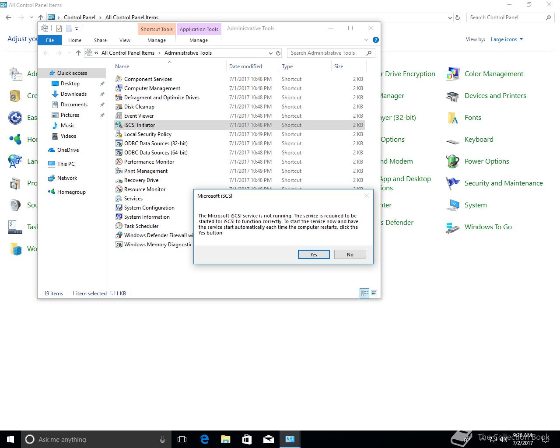Select ODBC Data Sources (64-bit) icon
Image resolution: width=560 pixels, height=448 pixels.
point(119,153)
